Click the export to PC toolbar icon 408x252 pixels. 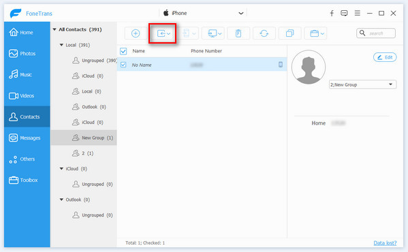tap(213, 33)
